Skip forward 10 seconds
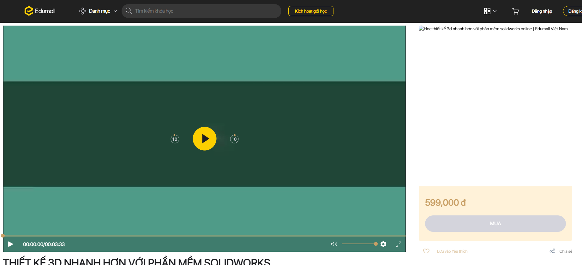The height and width of the screenshot is (265, 582). [x=234, y=139]
